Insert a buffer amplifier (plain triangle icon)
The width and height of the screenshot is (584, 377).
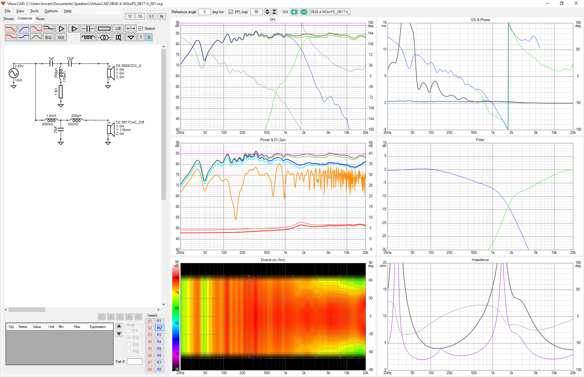click(61, 29)
